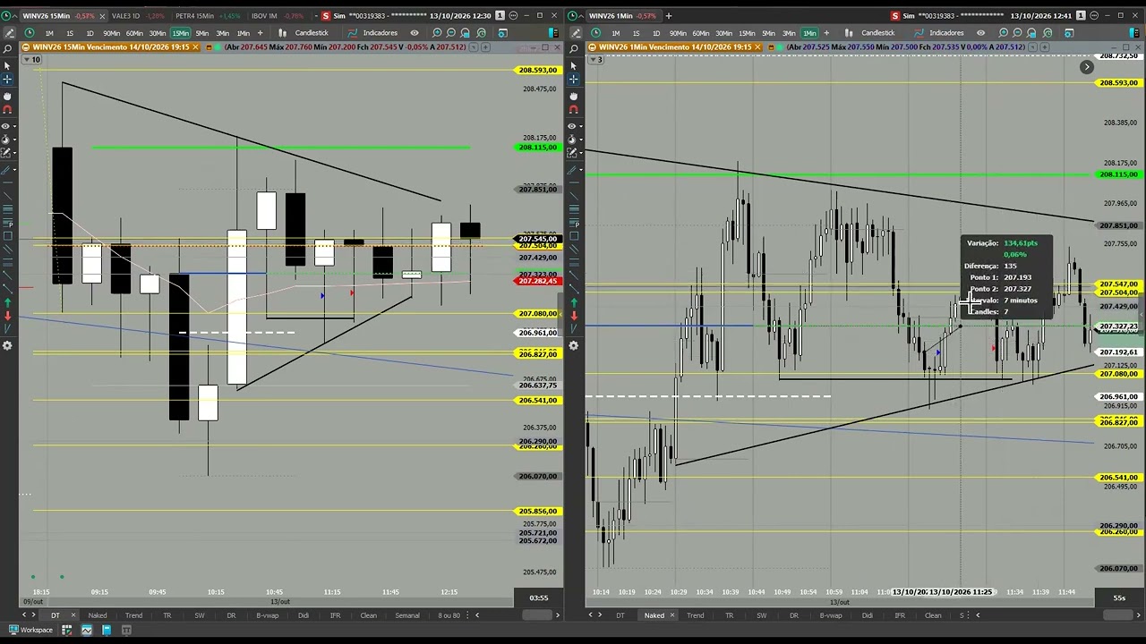Open drawing settings gear in left chart sidebar

[7, 346]
